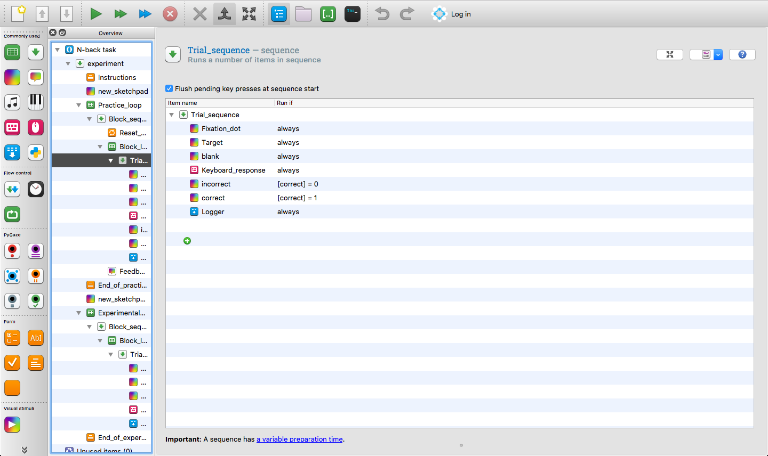768x456 pixels.
Task: Select the sampler music note item
Action: [12, 102]
